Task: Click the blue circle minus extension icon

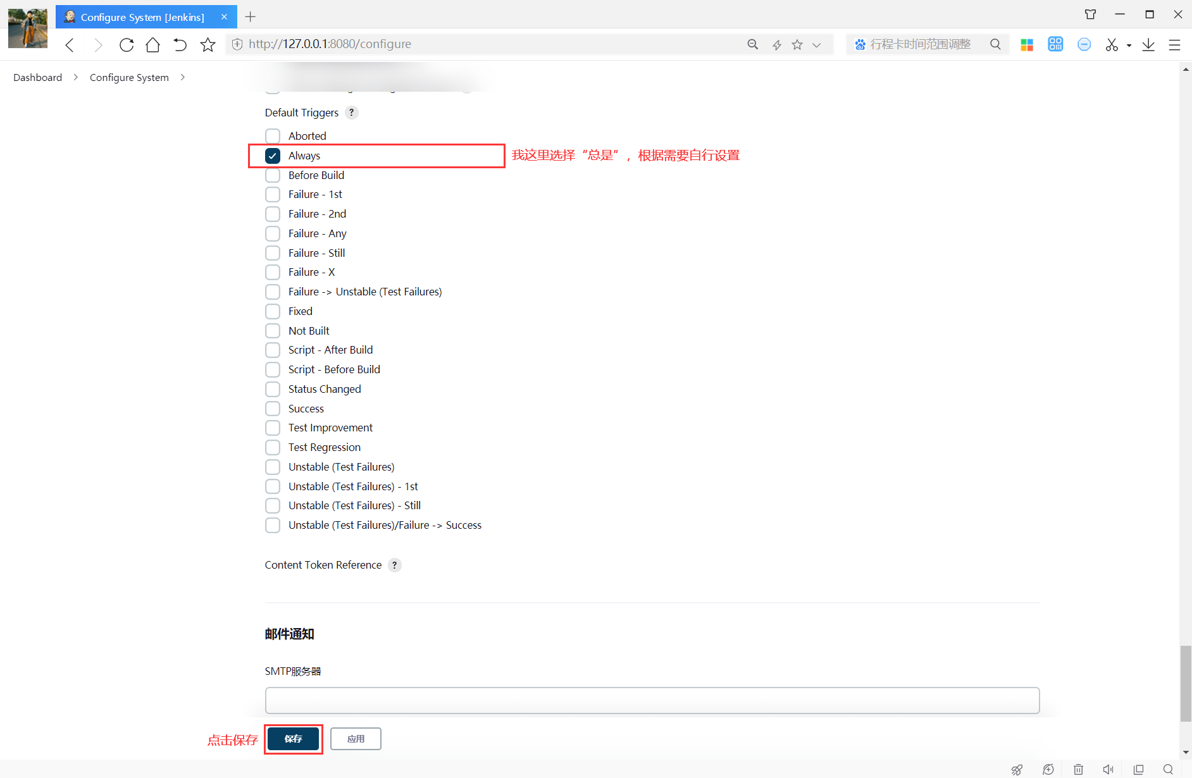Action: pyautogui.click(x=1084, y=44)
